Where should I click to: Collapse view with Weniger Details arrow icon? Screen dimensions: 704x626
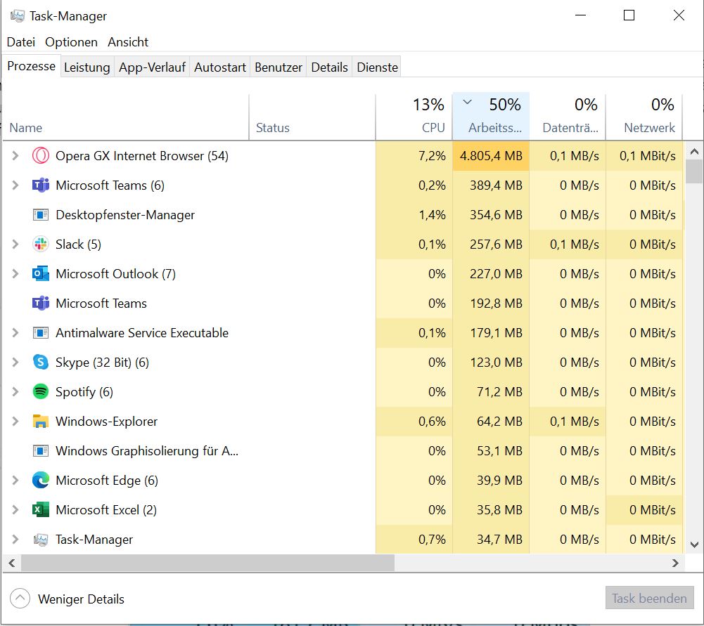click(x=20, y=599)
